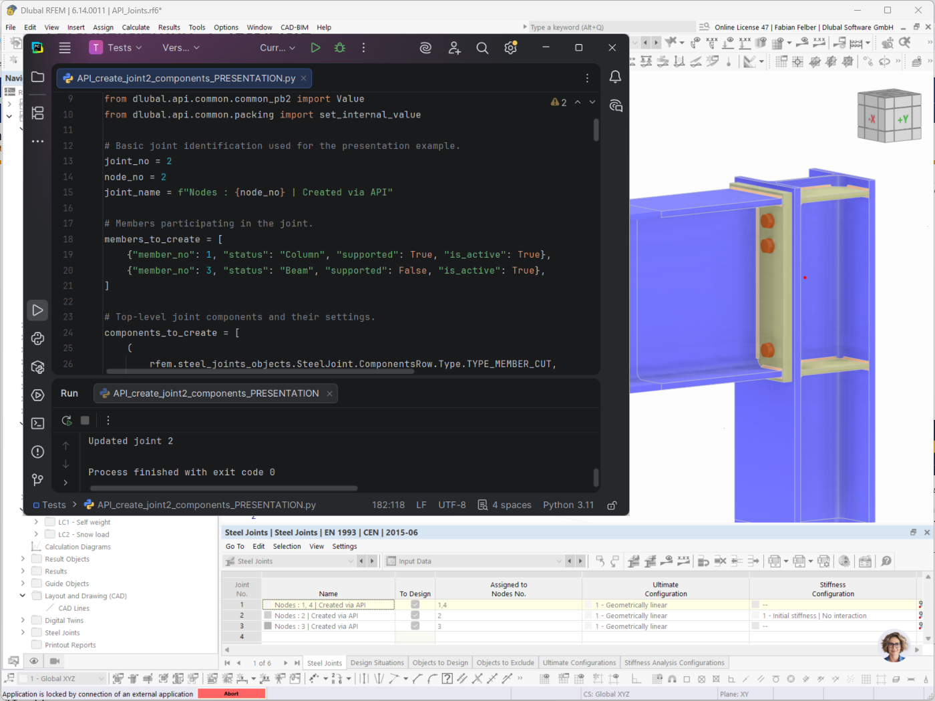Open the PyCharm AI Assistant swirl icon
This screenshot has width=935, height=701.
coord(425,47)
